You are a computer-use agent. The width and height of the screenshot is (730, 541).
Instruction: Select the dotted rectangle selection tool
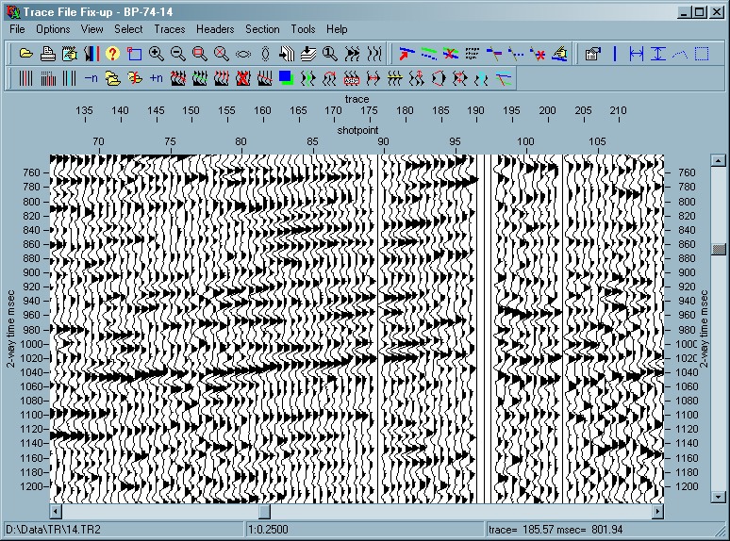(x=701, y=54)
